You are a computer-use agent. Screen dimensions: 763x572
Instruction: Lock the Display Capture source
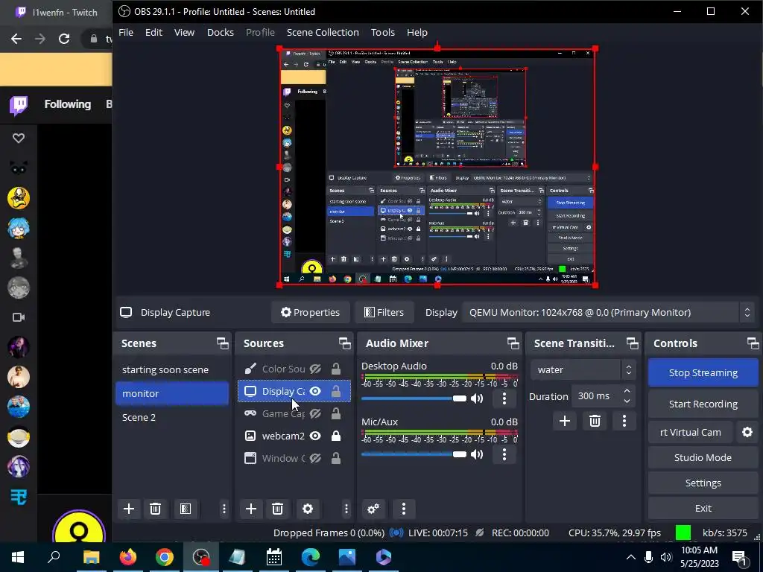pyautogui.click(x=336, y=392)
